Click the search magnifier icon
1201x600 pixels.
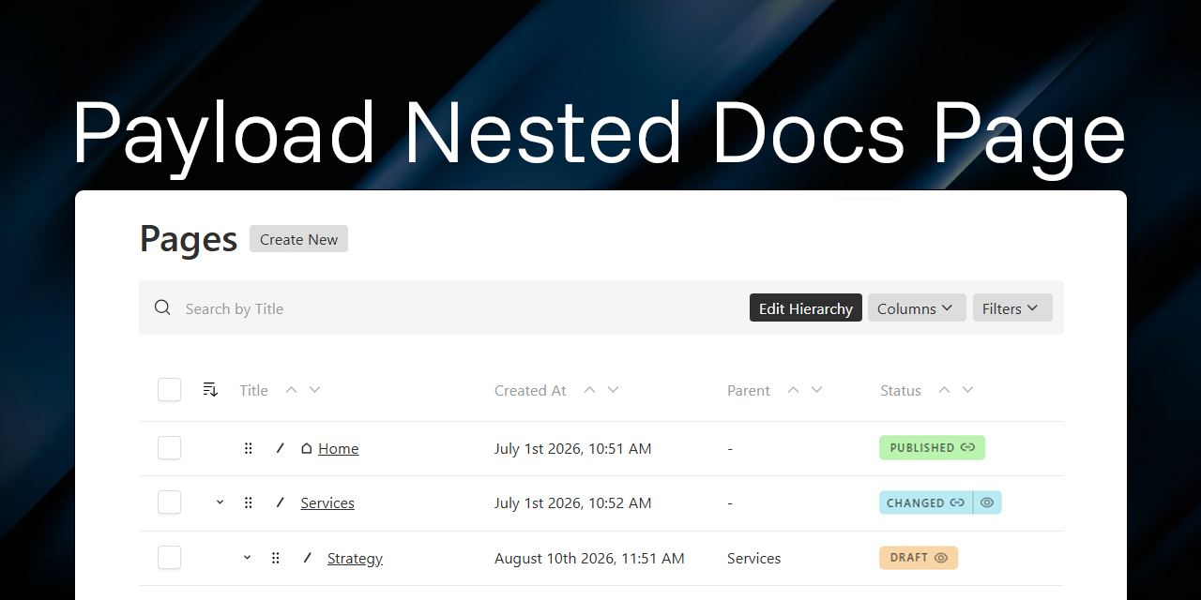[x=162, y=307]
